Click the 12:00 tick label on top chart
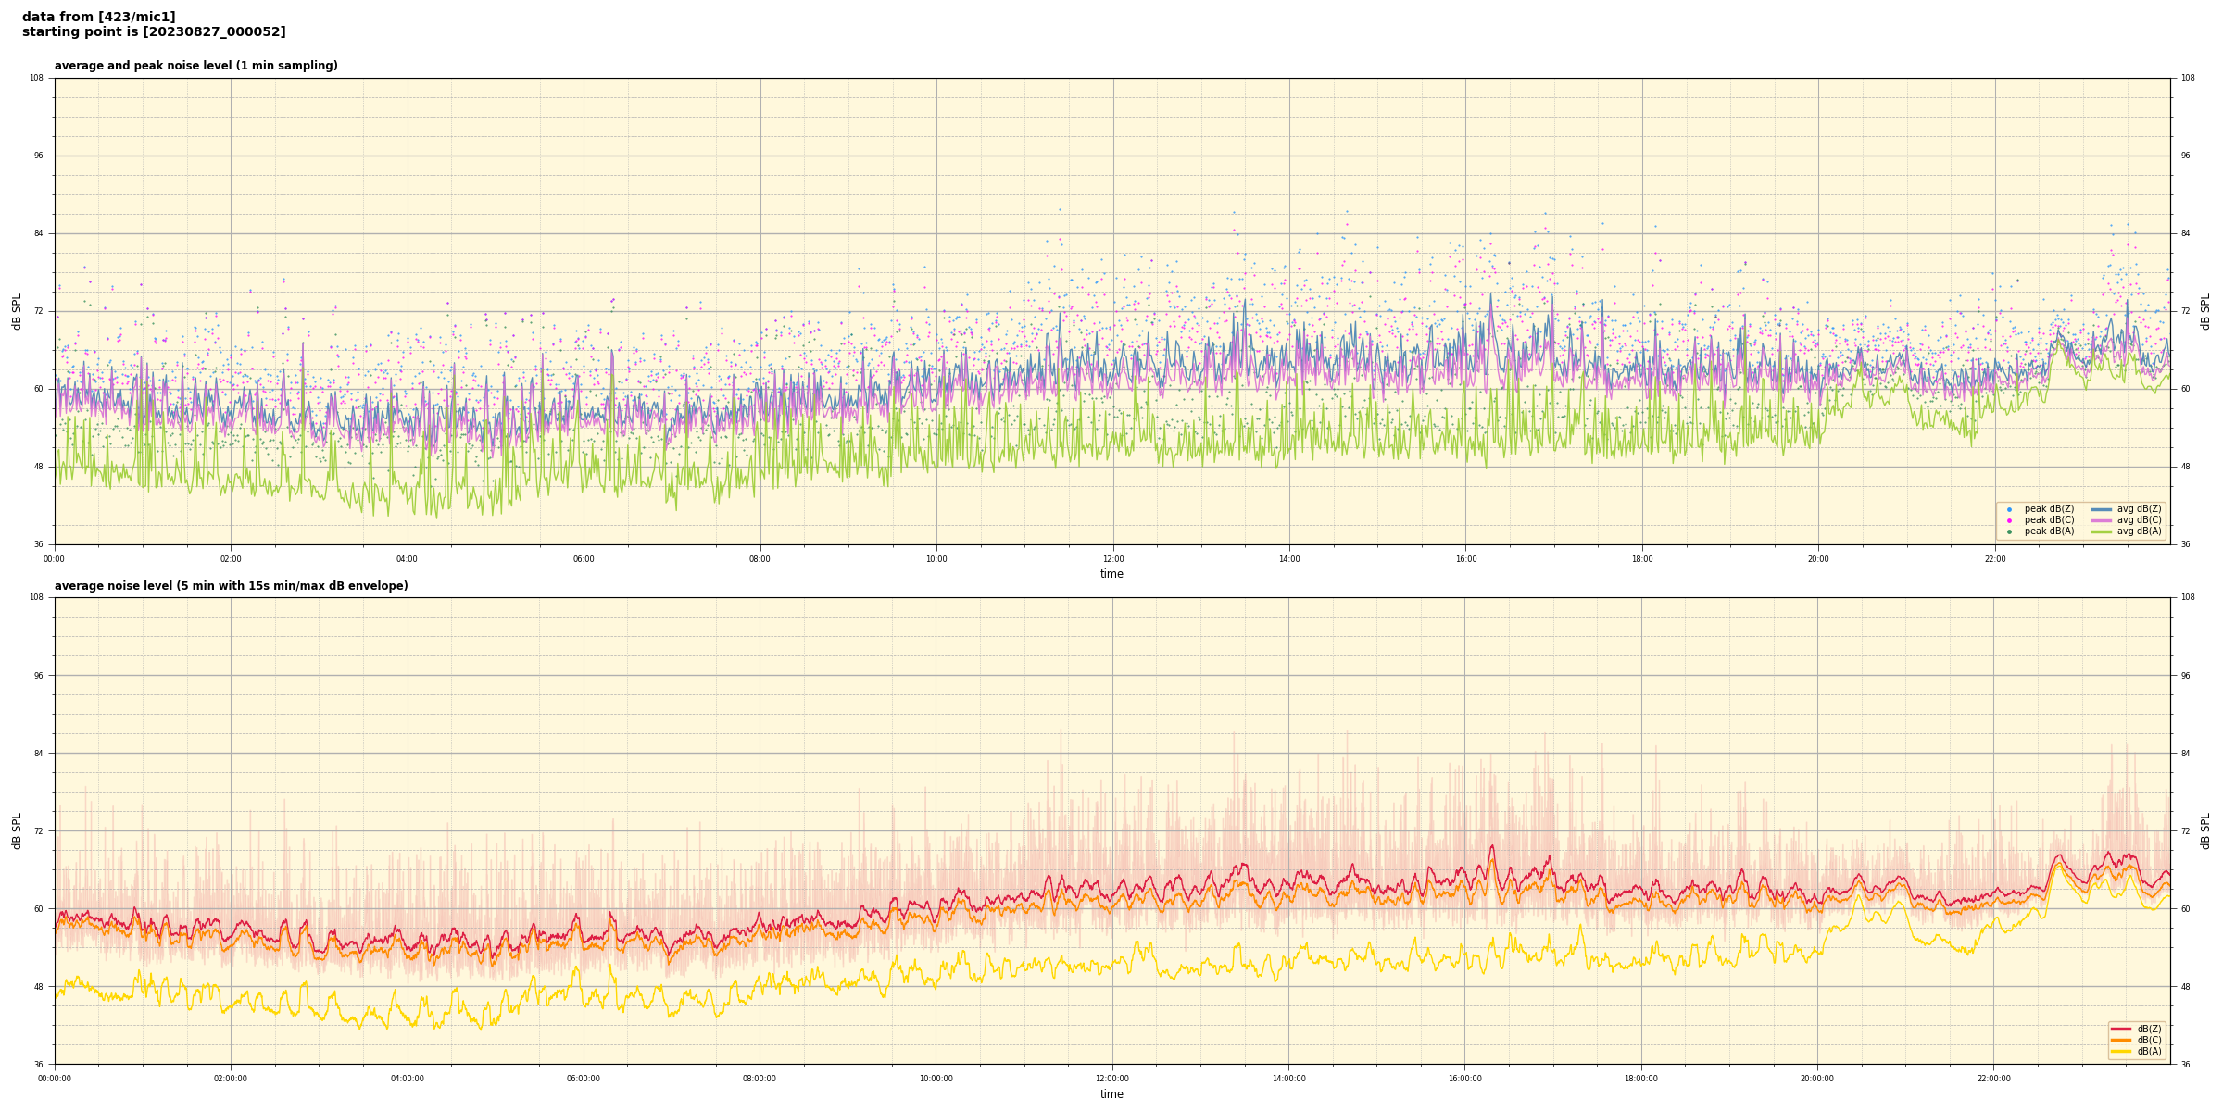The width and height of the screenshot is (2223, 1111). [1112, 559]
